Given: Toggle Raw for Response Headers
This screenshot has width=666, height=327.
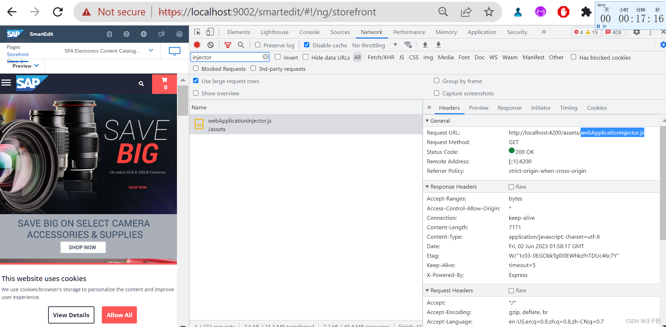Looking at the screenshot, I should coord(511,187).
